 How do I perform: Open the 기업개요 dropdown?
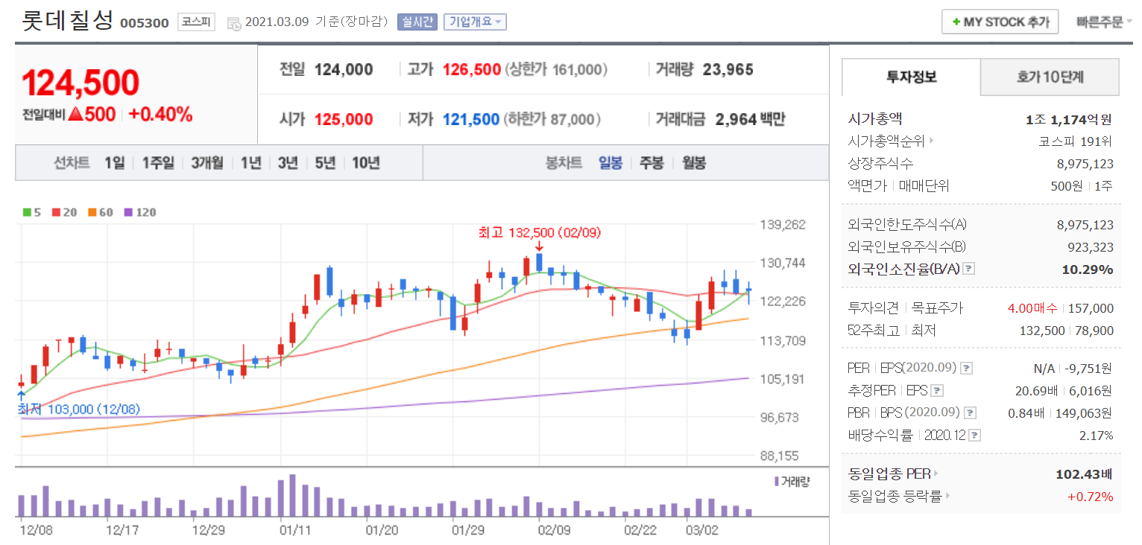tap(474, 22)
